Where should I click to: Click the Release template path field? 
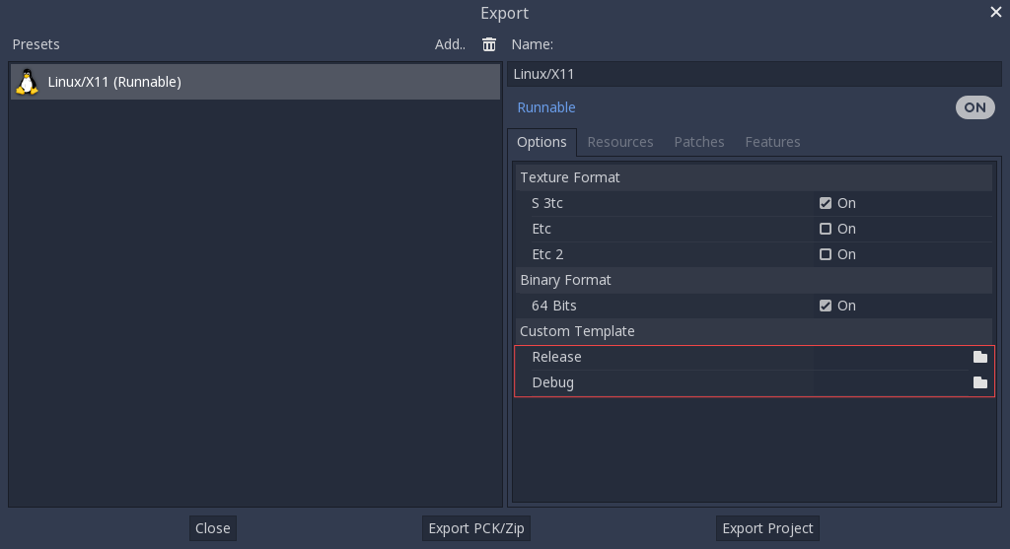(888, 357)
